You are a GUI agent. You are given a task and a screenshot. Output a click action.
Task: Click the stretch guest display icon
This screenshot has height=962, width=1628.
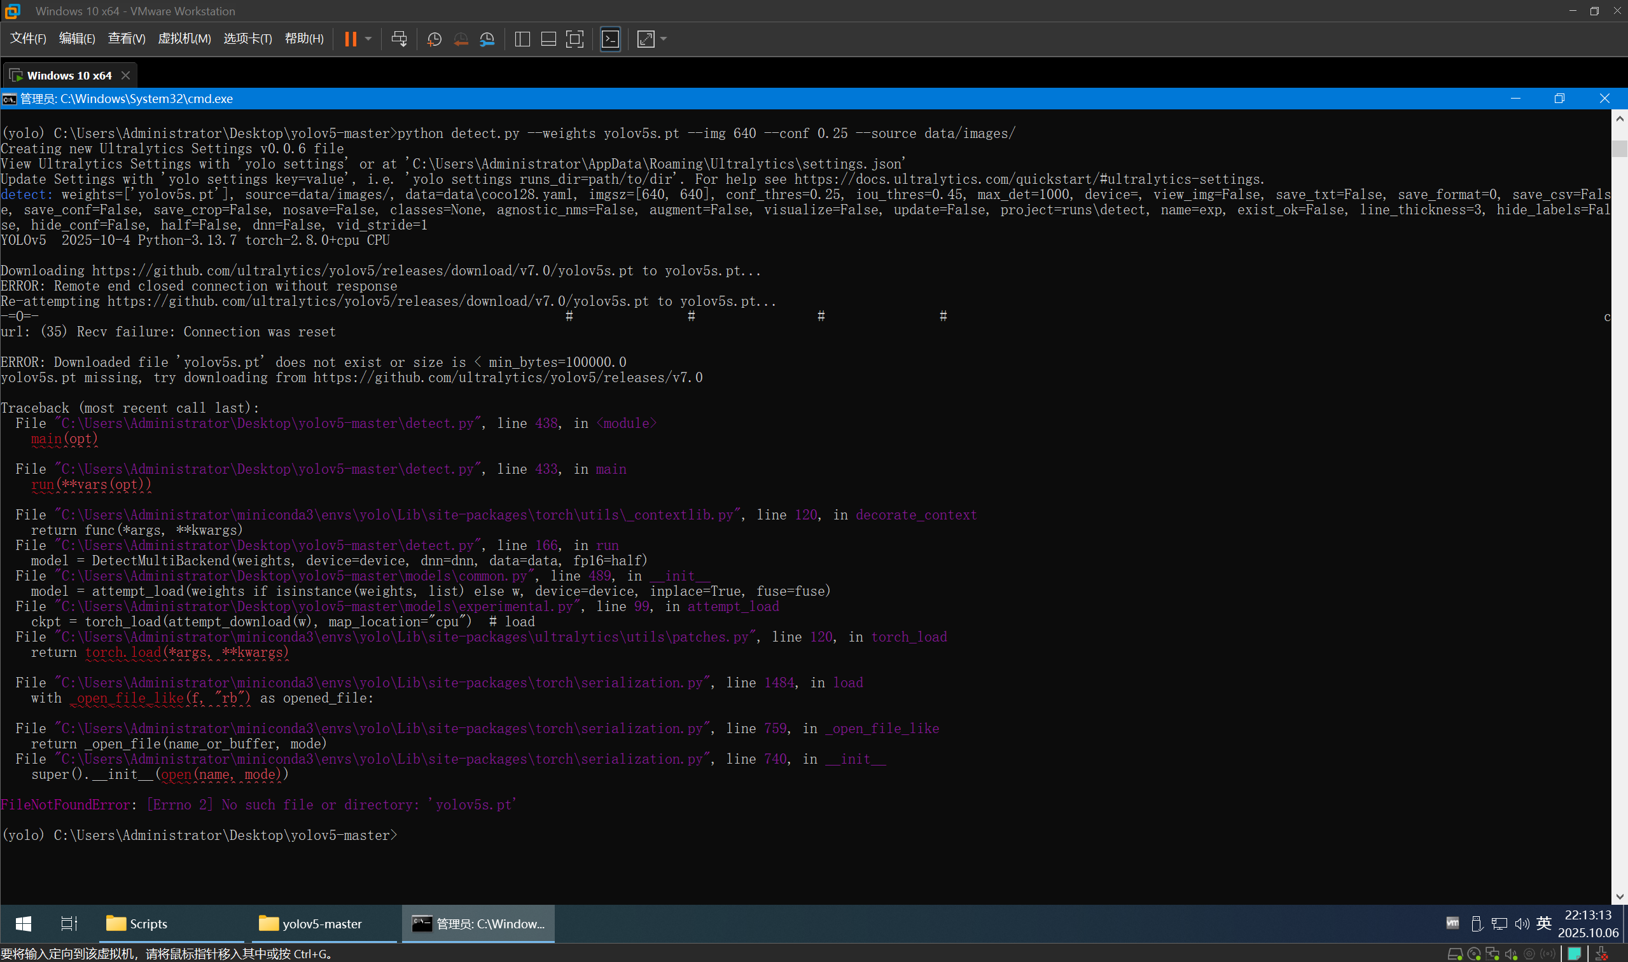coord(645,39)
